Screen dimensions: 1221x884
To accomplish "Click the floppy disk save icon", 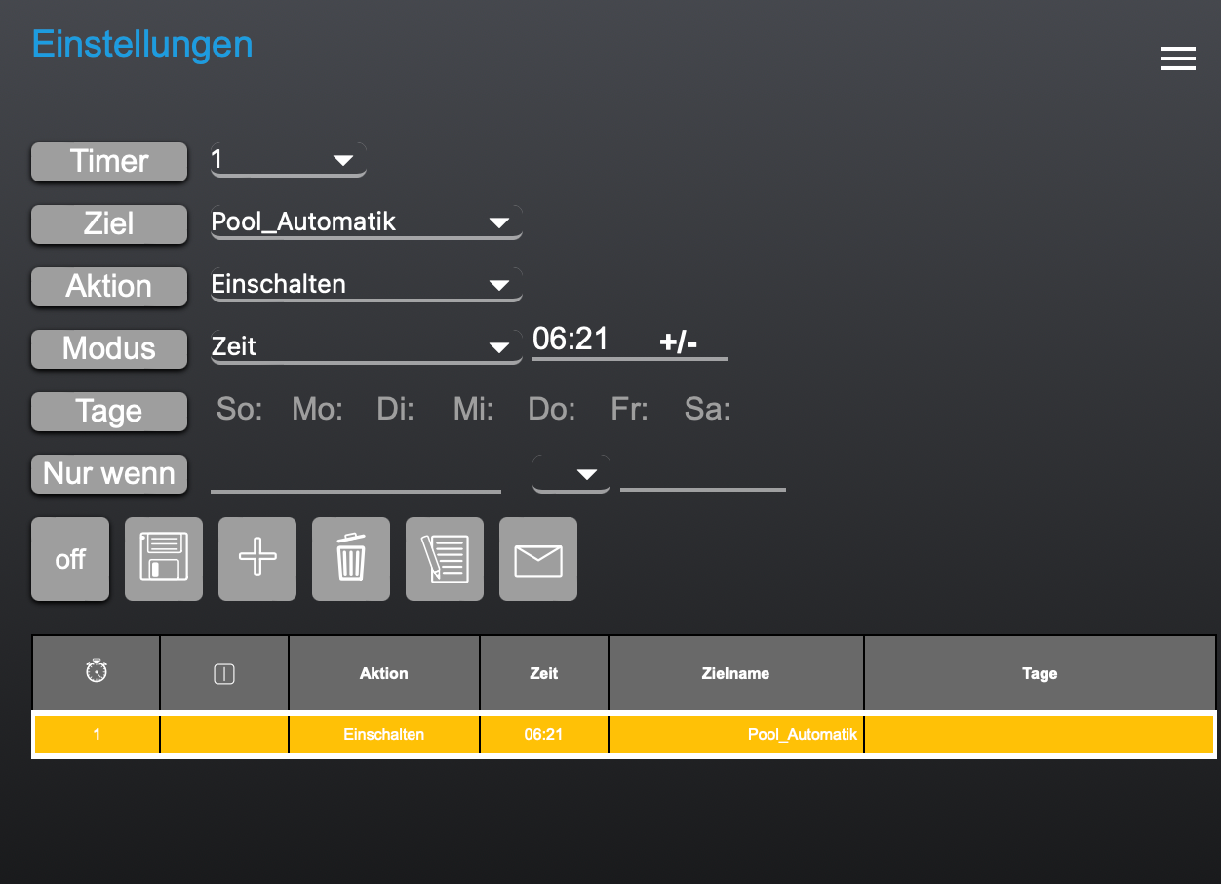I will tap(164, 559).
